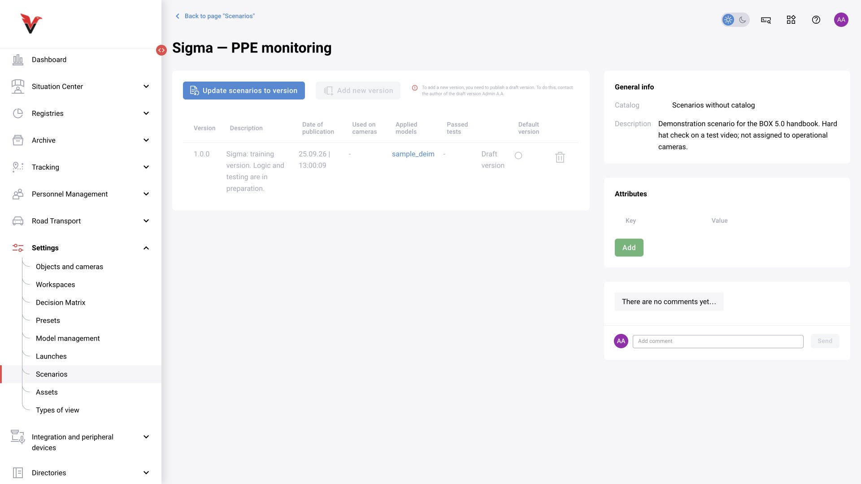Go back to page Scenarios link
The width and height of the screenshot is (861, 484).
(215, 16)
